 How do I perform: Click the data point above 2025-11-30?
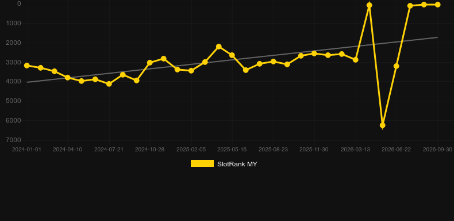[314, 54]
